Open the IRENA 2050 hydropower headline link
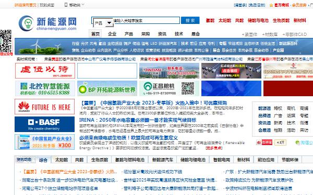 point(138,120)
